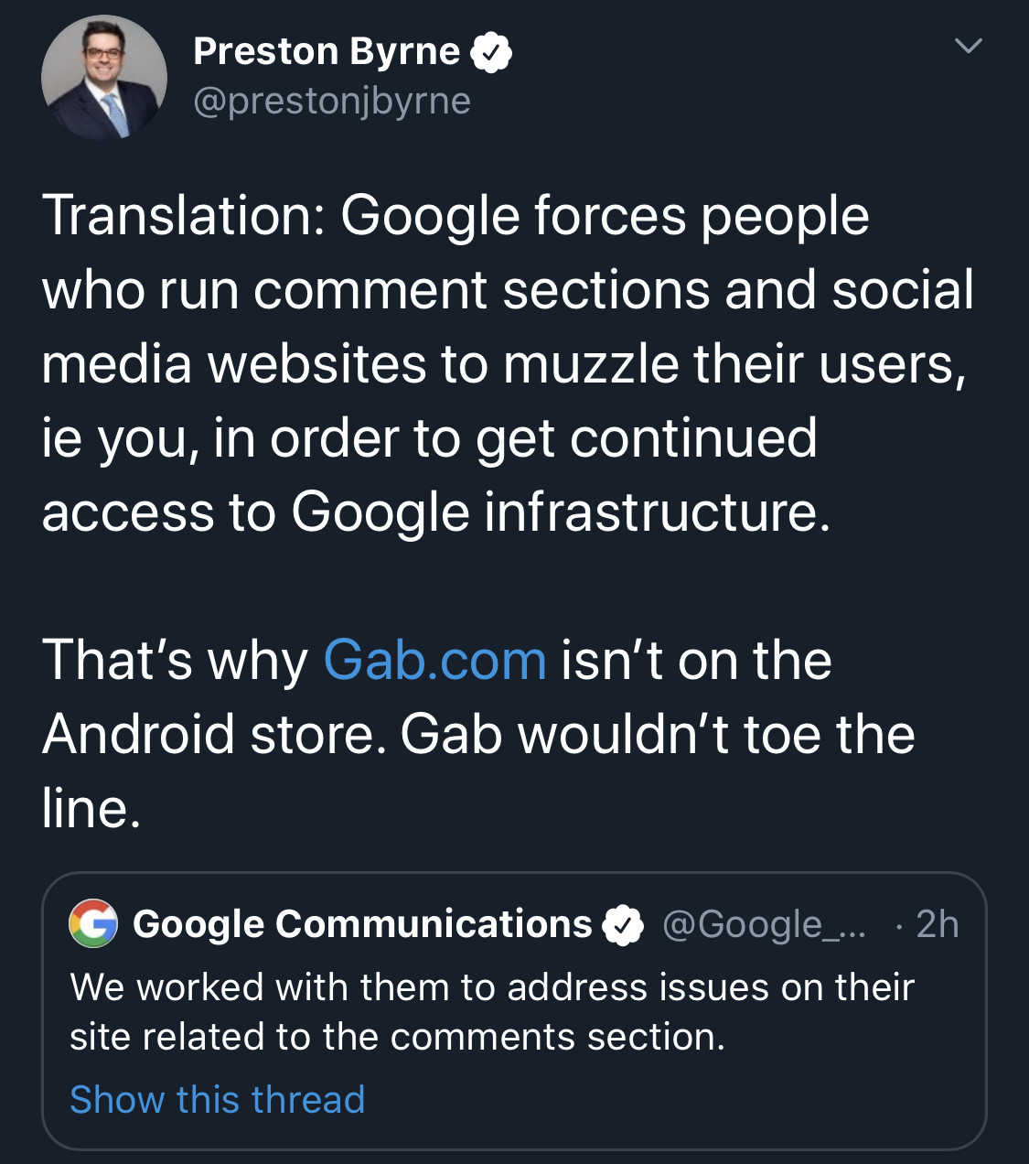The image size is (1029, 1164).
Task: Click the Google logo avatar
Action: point(93,923)
